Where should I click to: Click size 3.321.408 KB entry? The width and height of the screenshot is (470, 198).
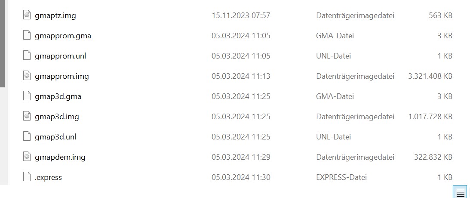[x=430, y=76]
